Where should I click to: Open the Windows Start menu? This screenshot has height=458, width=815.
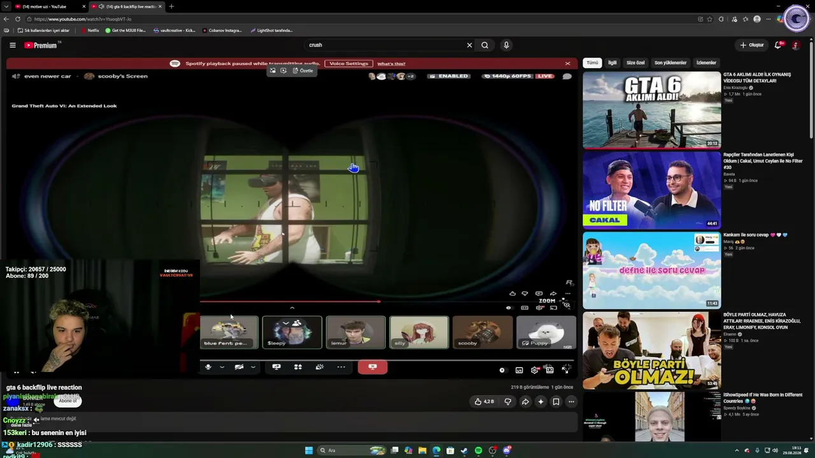point(309,450)
